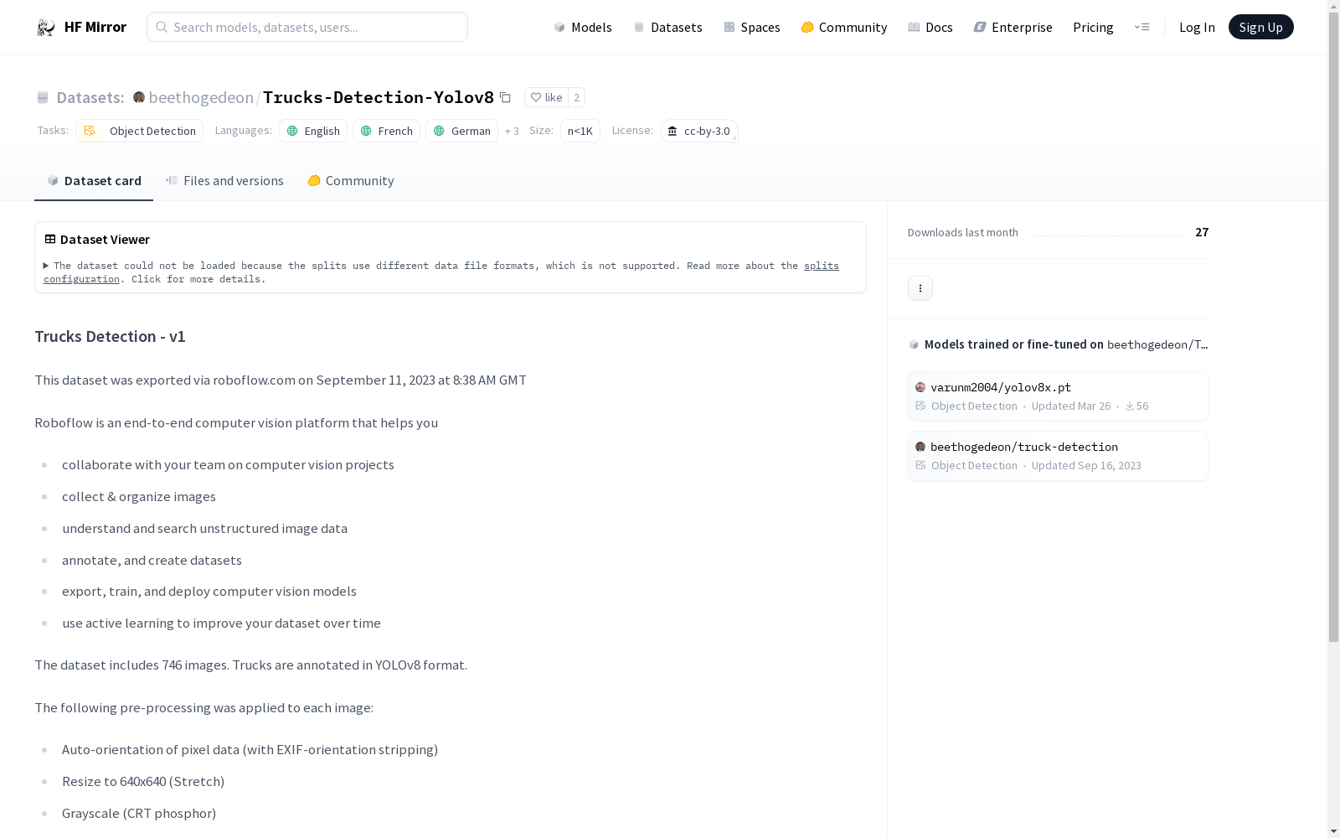Viewport: 1340px width, 838px height.
Task: Click the Dataset Viewer table icon
Action: point(50,239)
